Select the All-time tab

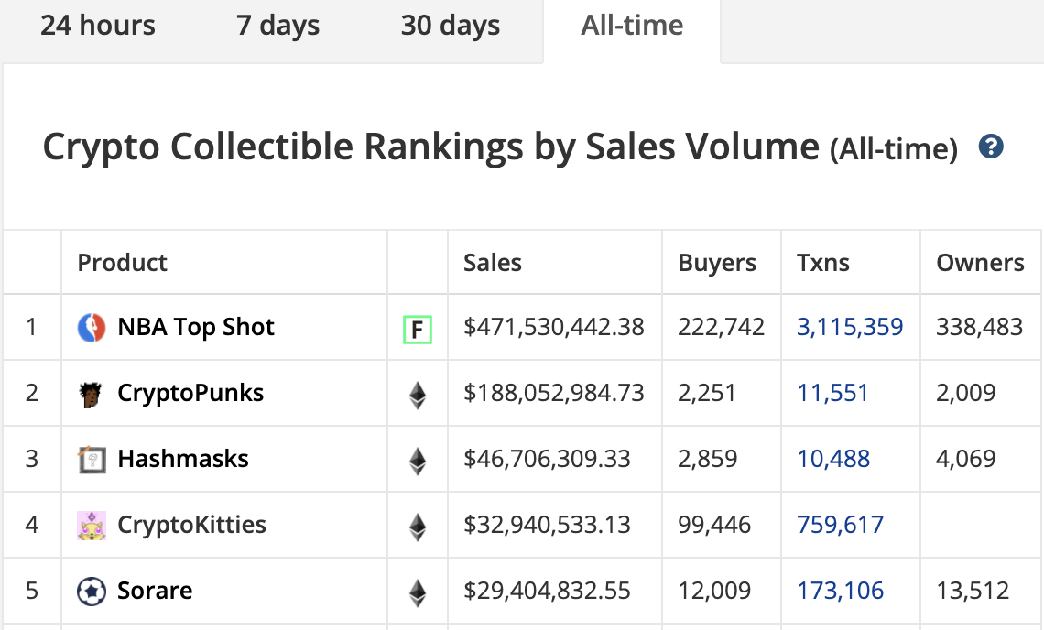(x=632, y=26)
